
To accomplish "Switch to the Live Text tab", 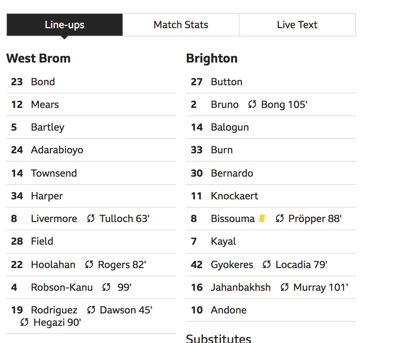I will [x=297, y=25].
